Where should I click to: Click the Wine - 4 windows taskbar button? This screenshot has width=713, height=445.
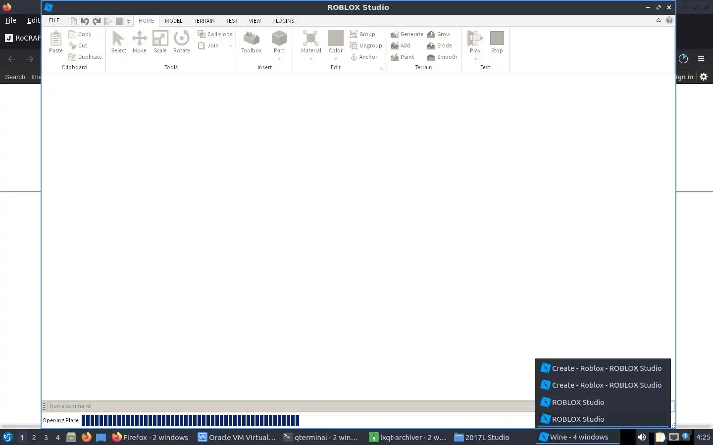click(577, 437)
